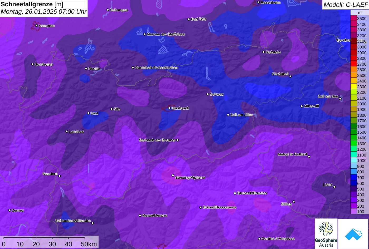Click the 50km scale bar label

tap(89, 244)
